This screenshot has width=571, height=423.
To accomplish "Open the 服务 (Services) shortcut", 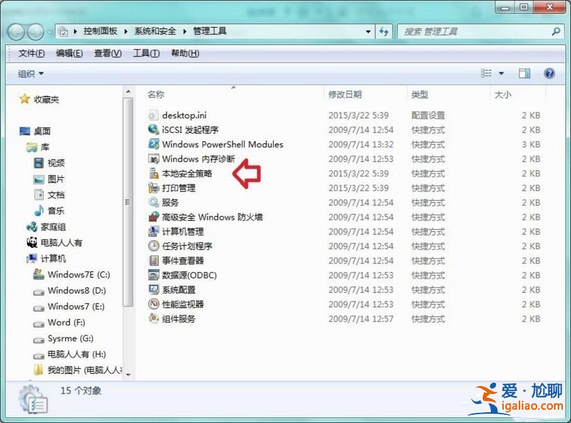I will 170,203.
